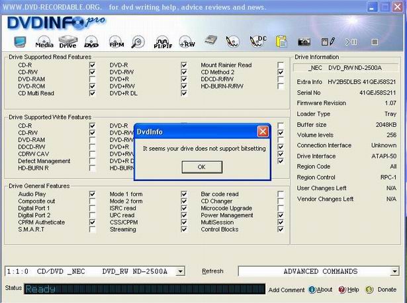Toggle Mount Rainier Read checkbox
The height and width of the screenshot is (303, 407).
coord(281,65)
